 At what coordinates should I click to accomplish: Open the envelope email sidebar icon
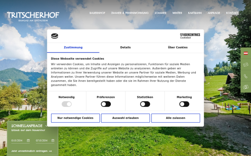click(x=246, y=64)
